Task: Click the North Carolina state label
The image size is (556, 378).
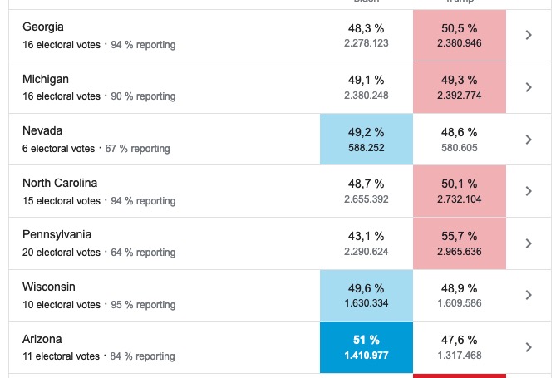Action: pos(61,184)
